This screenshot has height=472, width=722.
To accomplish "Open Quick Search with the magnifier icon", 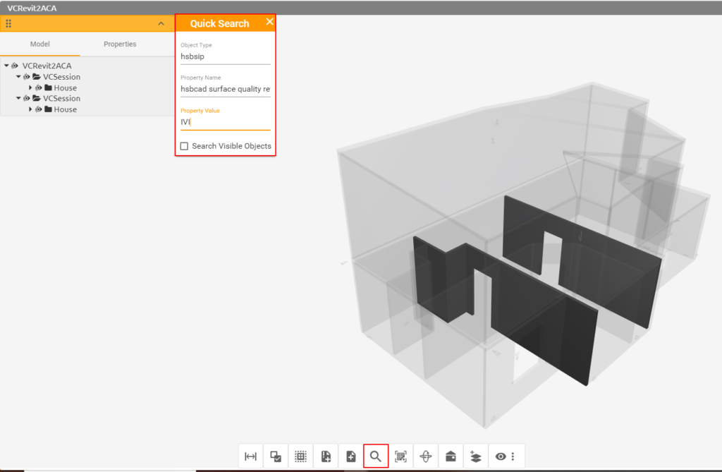I will click(376, 456).
